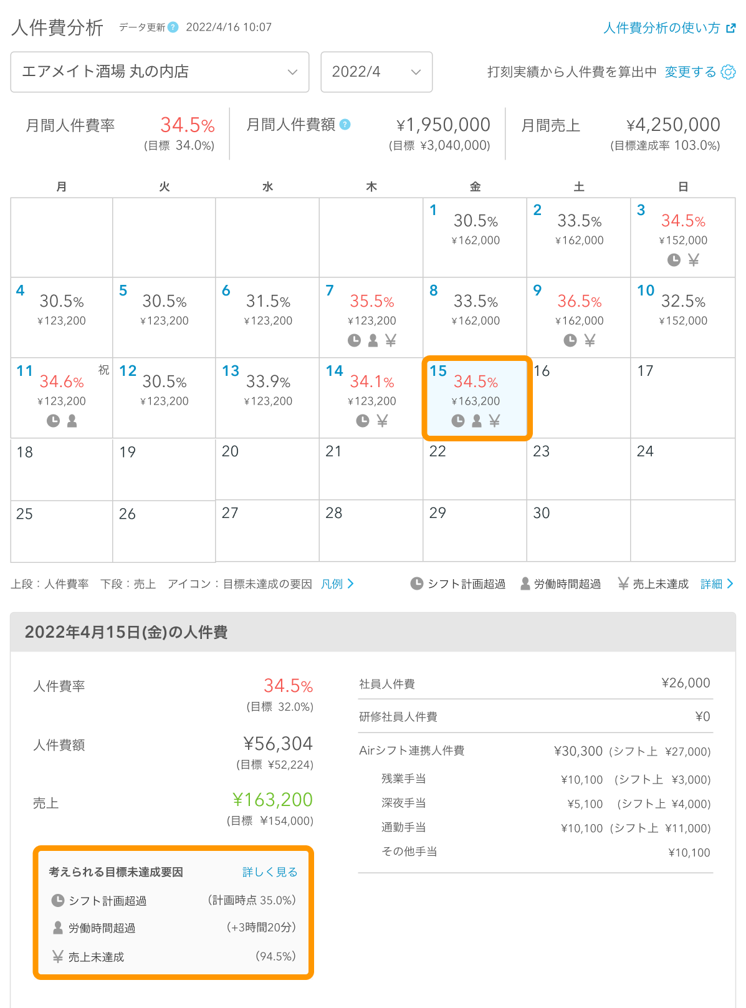Click the 売上未達成 yen icon in legend
The height and width of the screenshot is (1008, 746).
[623, 583]
